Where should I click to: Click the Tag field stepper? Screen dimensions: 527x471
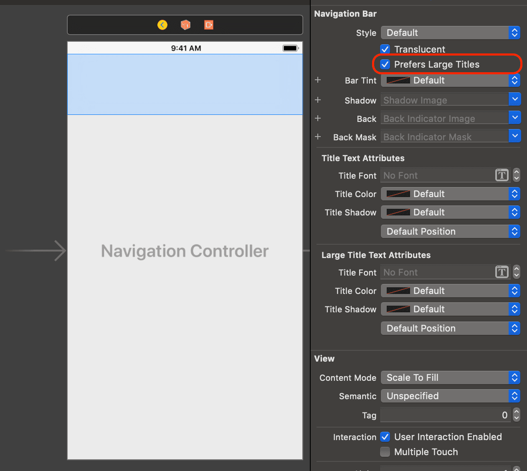coord(517,415)
